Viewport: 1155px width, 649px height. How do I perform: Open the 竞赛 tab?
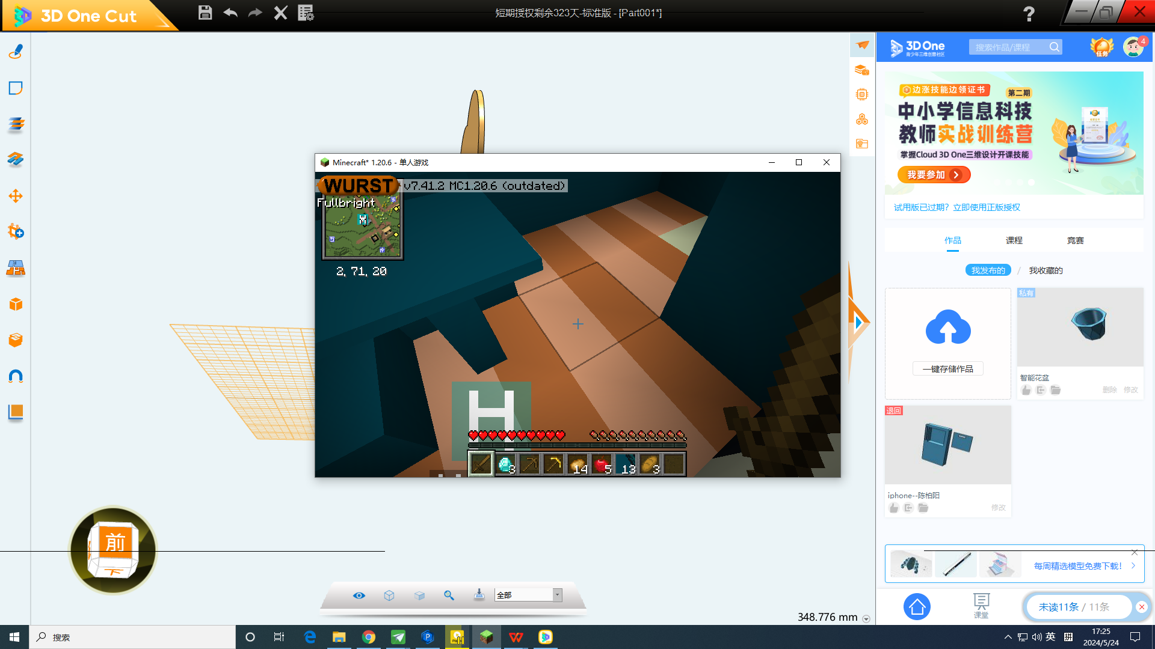tap(1075, 240)
